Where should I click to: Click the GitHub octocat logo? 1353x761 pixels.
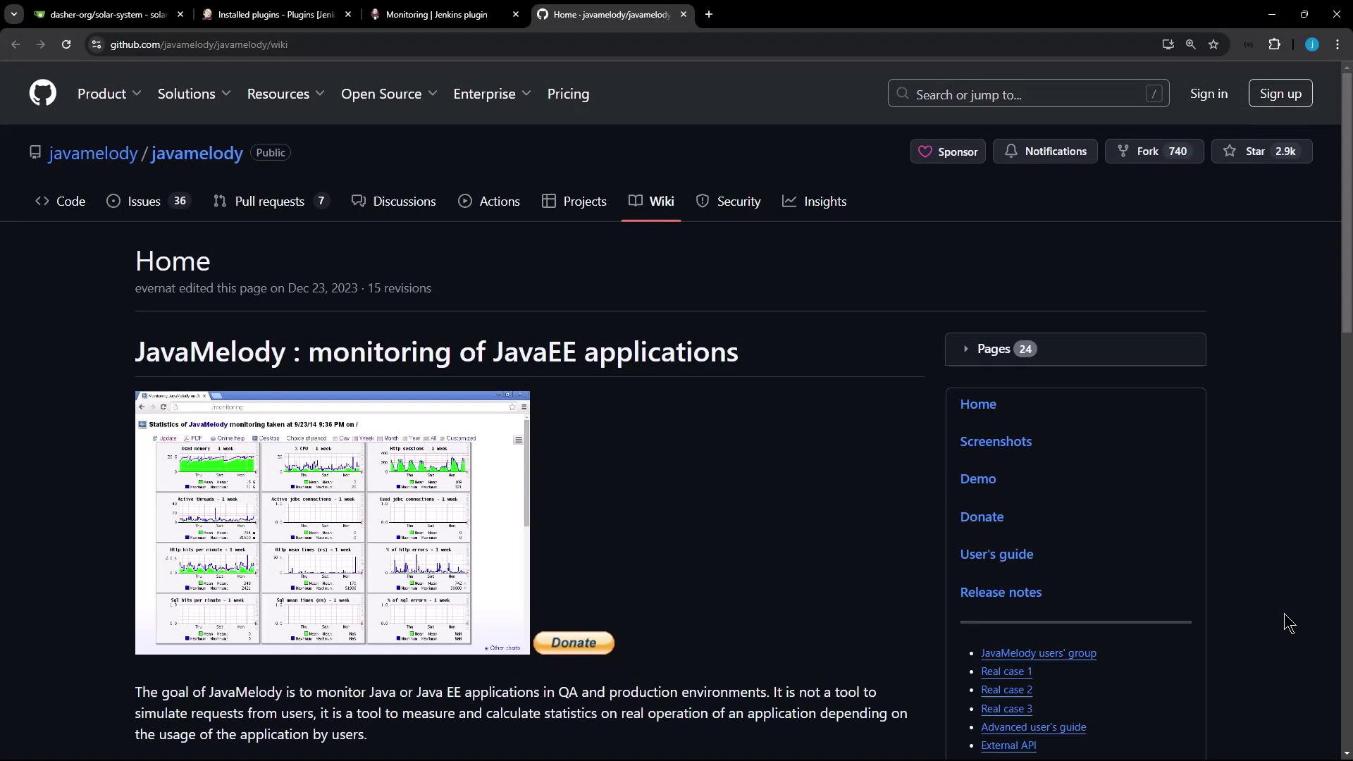click(x=43, y=93)
